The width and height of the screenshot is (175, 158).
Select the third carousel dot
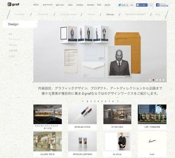[x=157, y=80]
